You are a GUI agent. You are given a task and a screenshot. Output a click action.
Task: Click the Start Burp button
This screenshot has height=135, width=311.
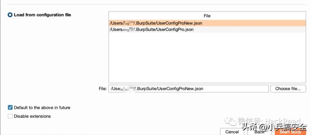pyautogui.click(x=290, y=132)
